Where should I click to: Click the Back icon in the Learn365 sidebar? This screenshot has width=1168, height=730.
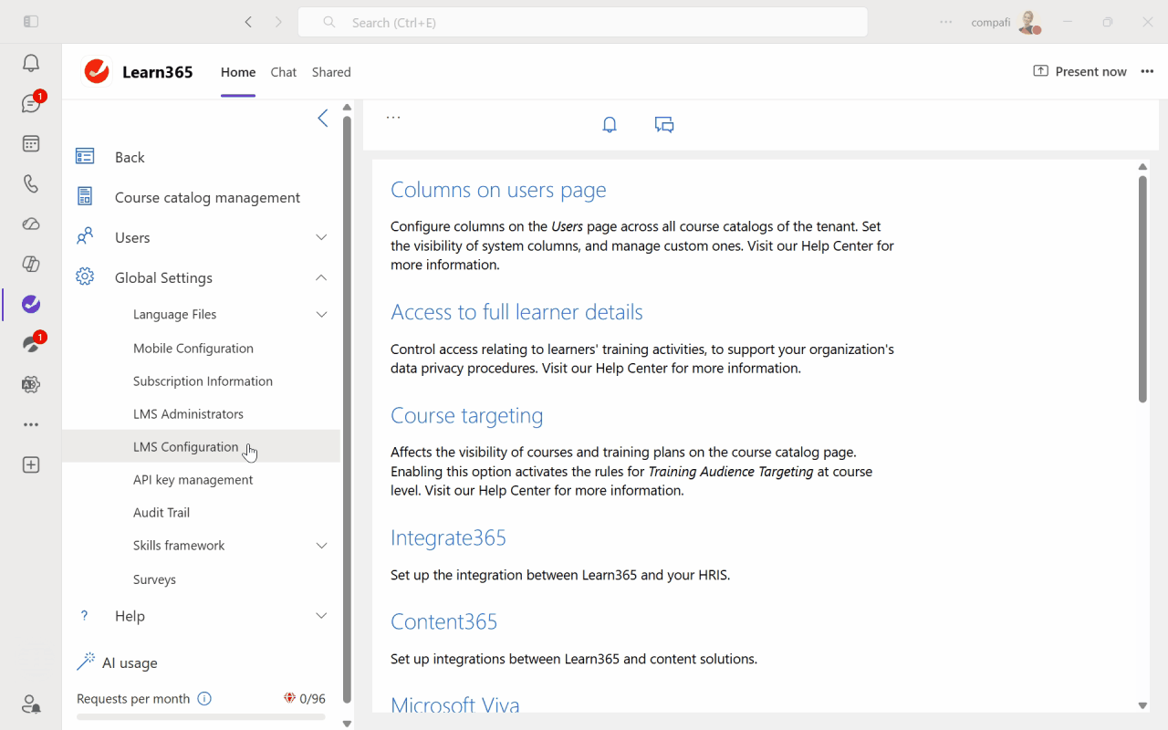[84, 156]
